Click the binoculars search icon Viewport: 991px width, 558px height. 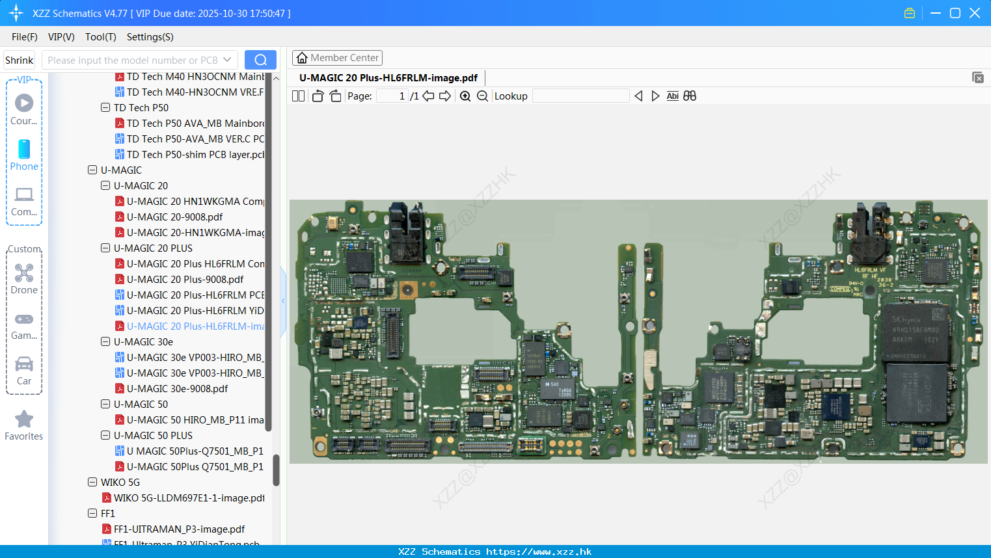[690, 96]
